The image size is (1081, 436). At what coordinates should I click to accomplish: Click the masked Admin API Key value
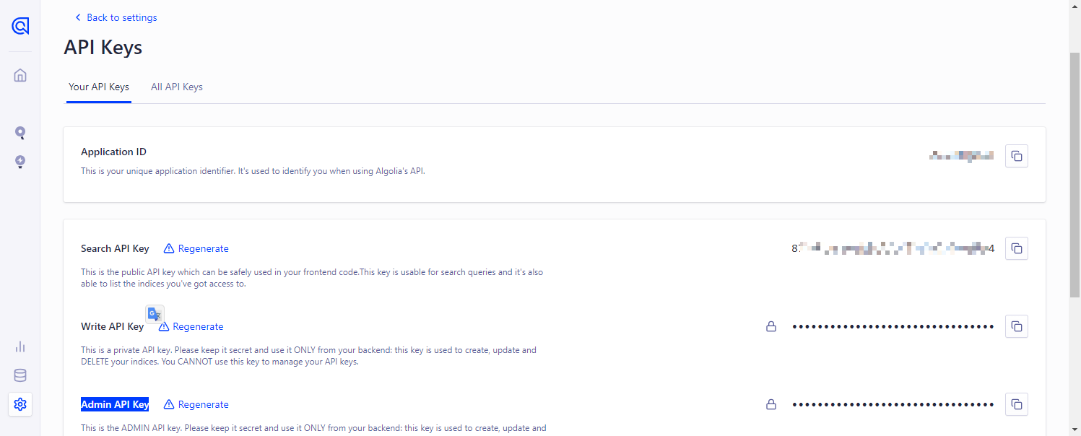pyautogui.click(x=893, y=404)
